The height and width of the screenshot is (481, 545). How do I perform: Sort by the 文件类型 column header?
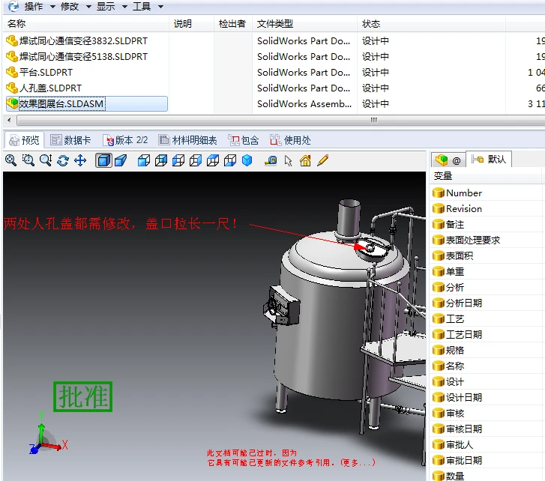tap(305, 24)
